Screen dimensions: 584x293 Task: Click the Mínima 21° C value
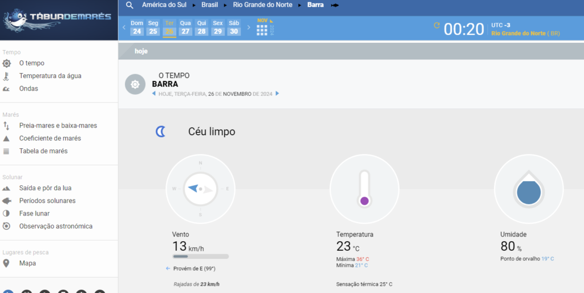point(352,266)
